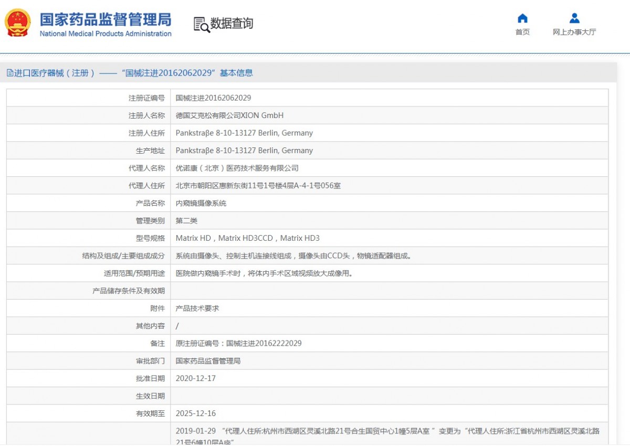Click the 批准日期 row label
630x447 pixels.
pyautogui.click(x=150, y=378)
